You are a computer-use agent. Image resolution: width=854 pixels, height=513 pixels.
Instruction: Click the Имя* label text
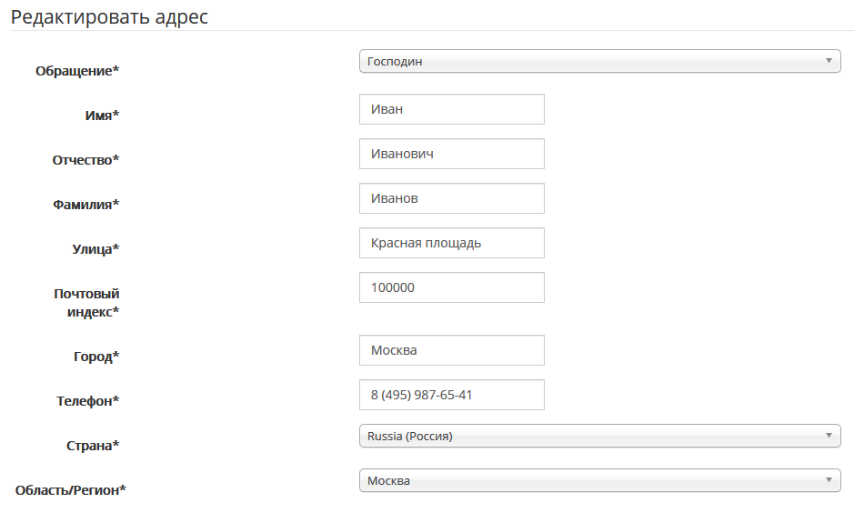(x=101, y=116)
